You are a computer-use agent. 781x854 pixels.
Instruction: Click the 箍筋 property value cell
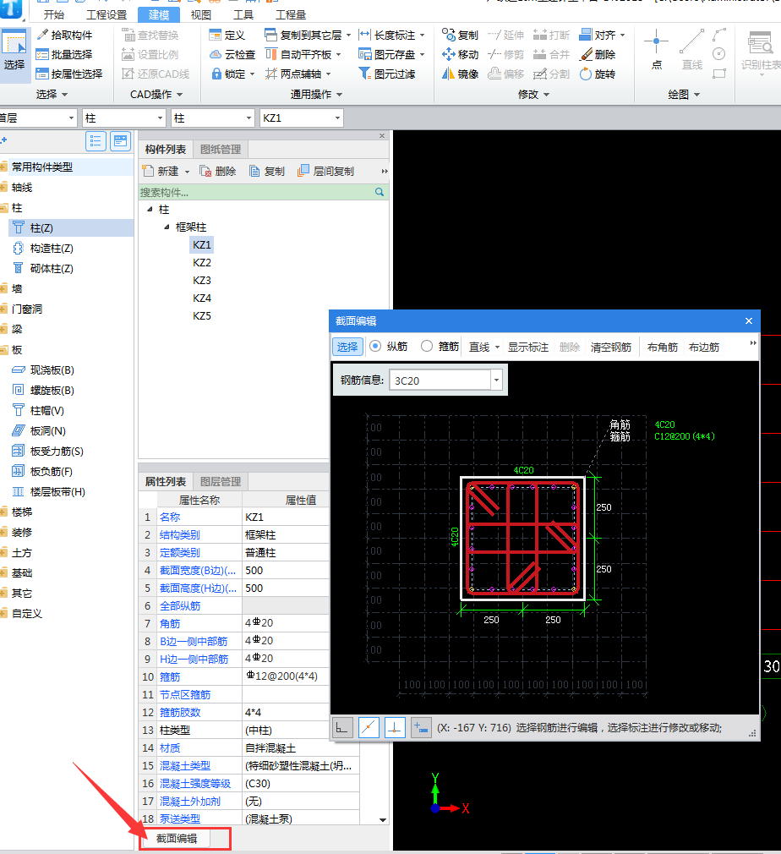point(286,676)
